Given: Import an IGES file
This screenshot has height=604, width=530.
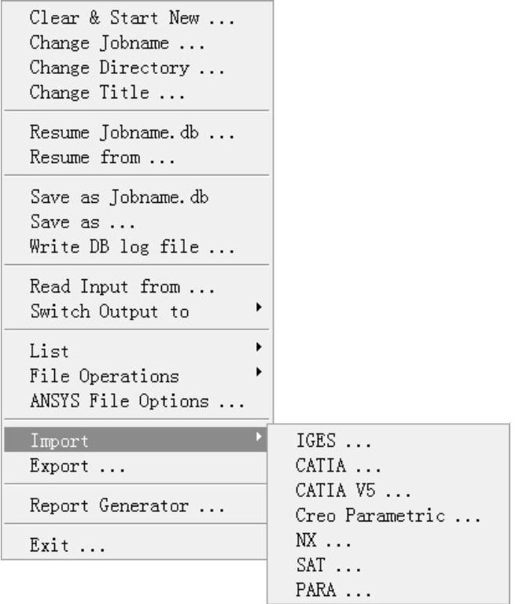Looking at the screenshot, I should pyautogui.click(x=333, y=440).
